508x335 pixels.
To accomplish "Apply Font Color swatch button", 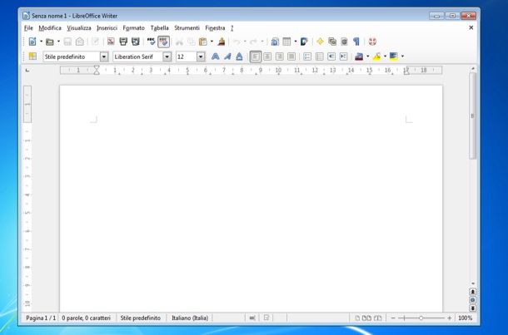I will pos(359,57).
